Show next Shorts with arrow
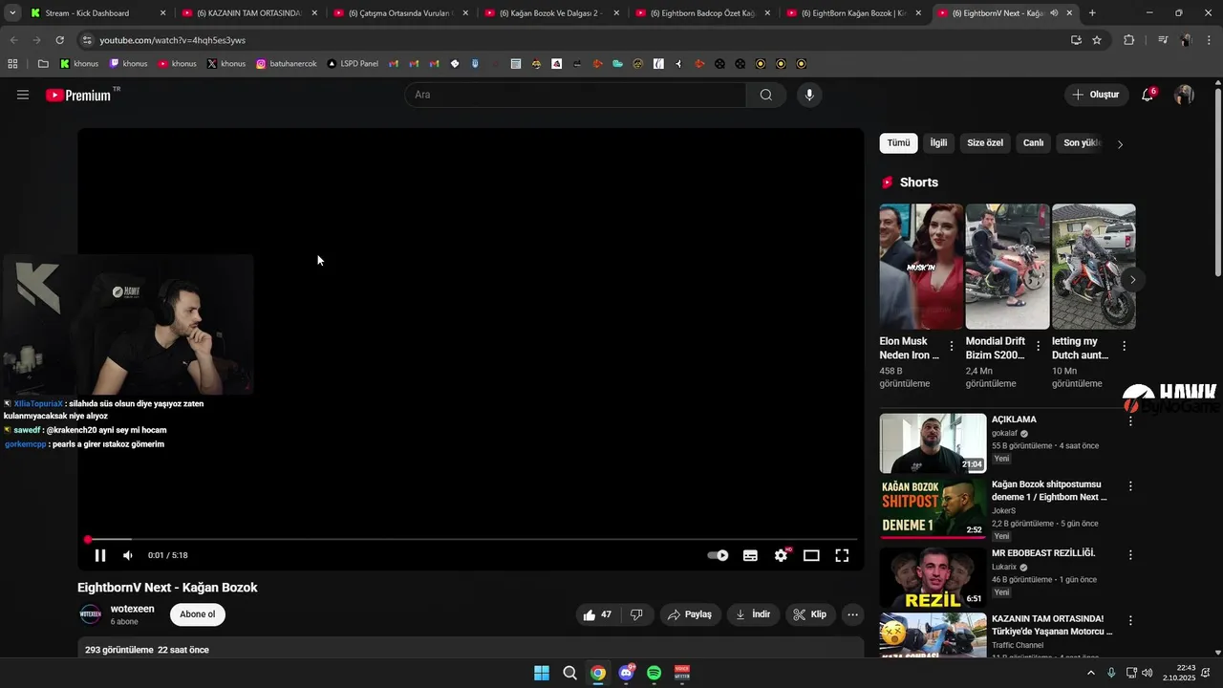 point(1132,280)
